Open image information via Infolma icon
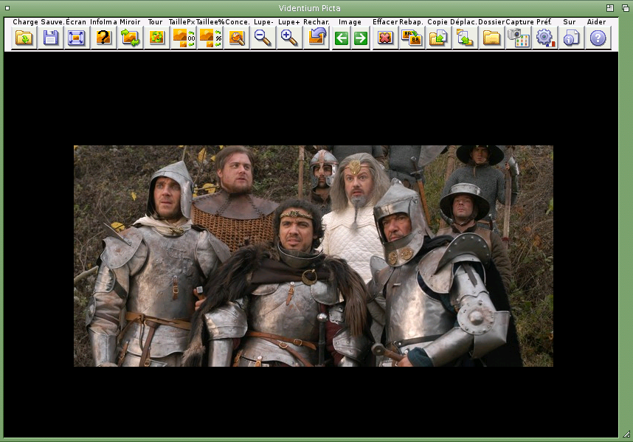 104,38
